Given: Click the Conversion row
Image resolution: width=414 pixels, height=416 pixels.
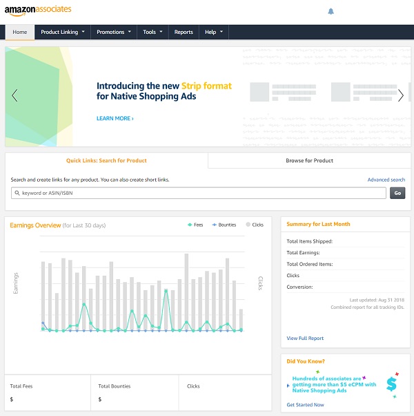Looking at the screenshot, I should (346, 287).
